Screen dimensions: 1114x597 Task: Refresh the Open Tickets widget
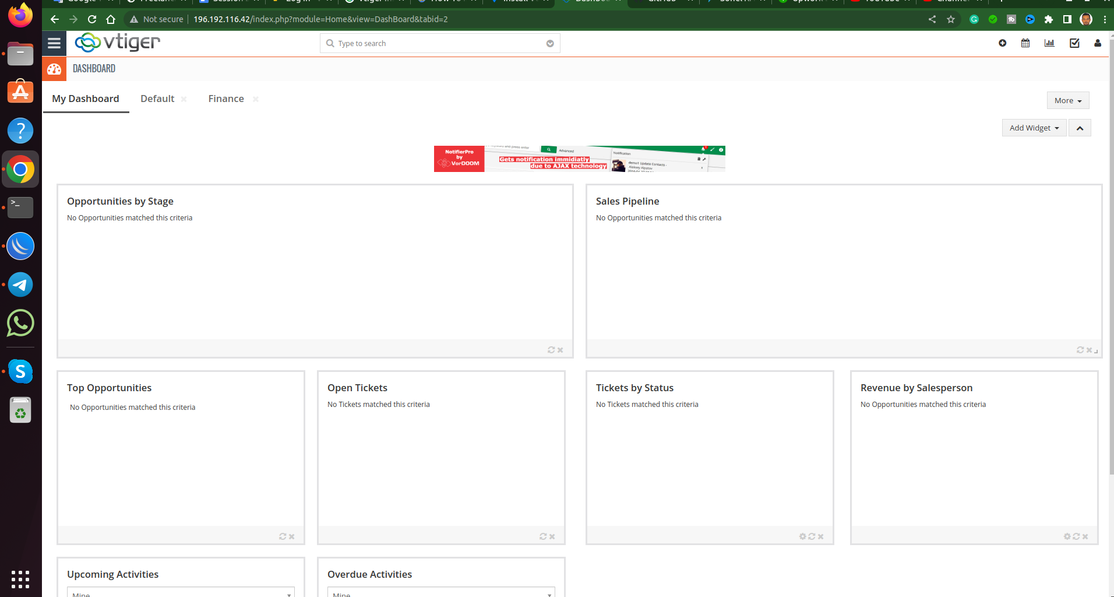coord(543,536)
